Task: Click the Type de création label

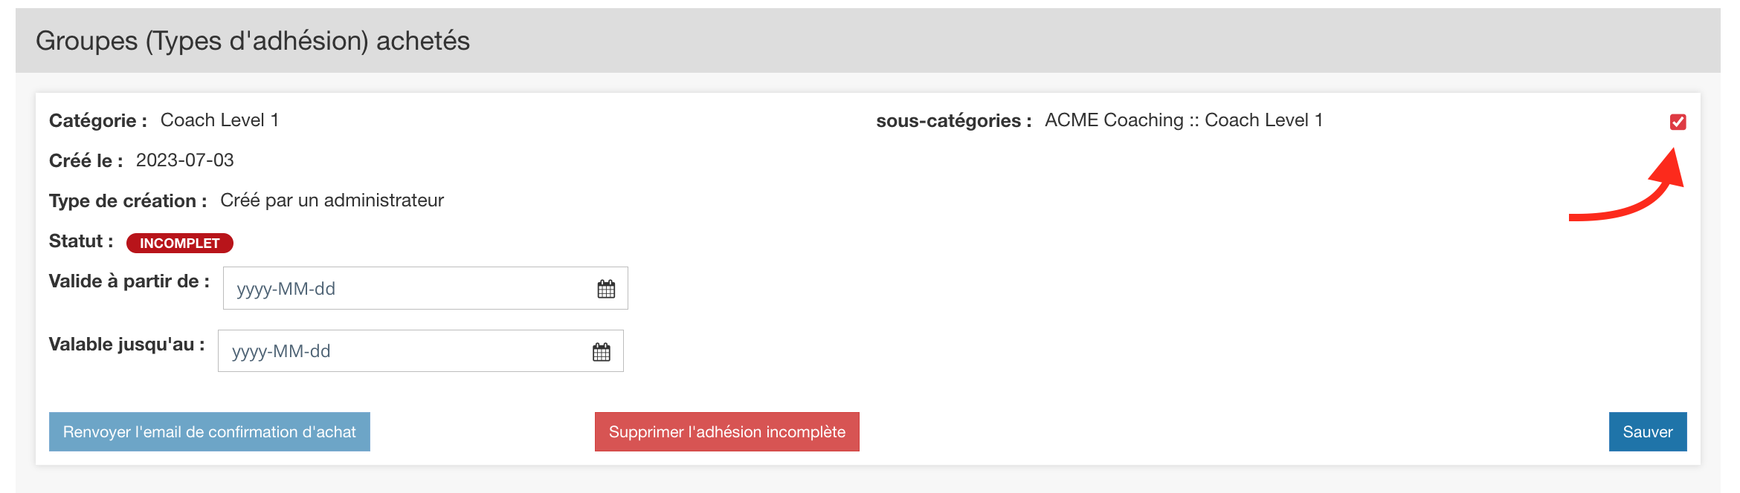Action: point(127,201)
